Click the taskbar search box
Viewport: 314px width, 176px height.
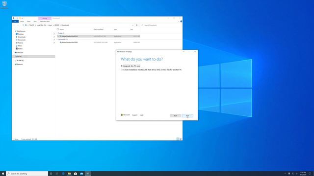coord(27,174)
